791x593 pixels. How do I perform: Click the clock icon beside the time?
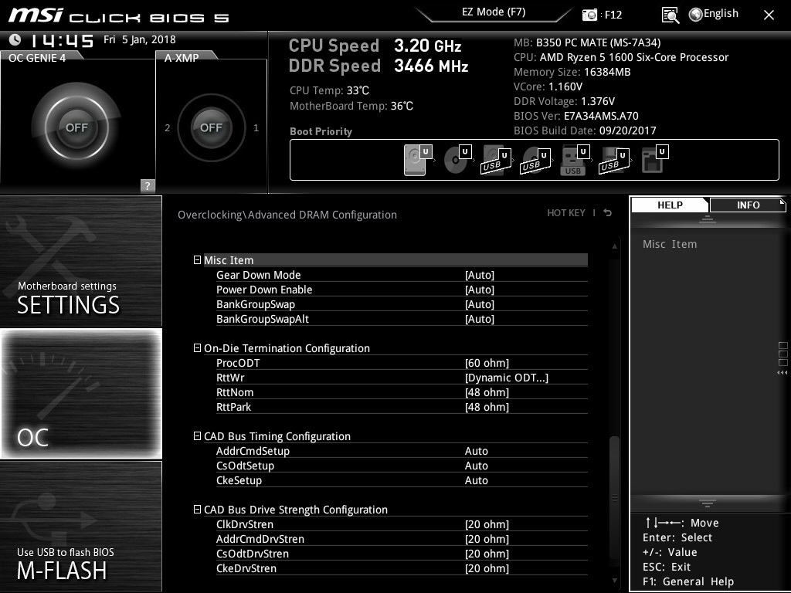(15, 39)
